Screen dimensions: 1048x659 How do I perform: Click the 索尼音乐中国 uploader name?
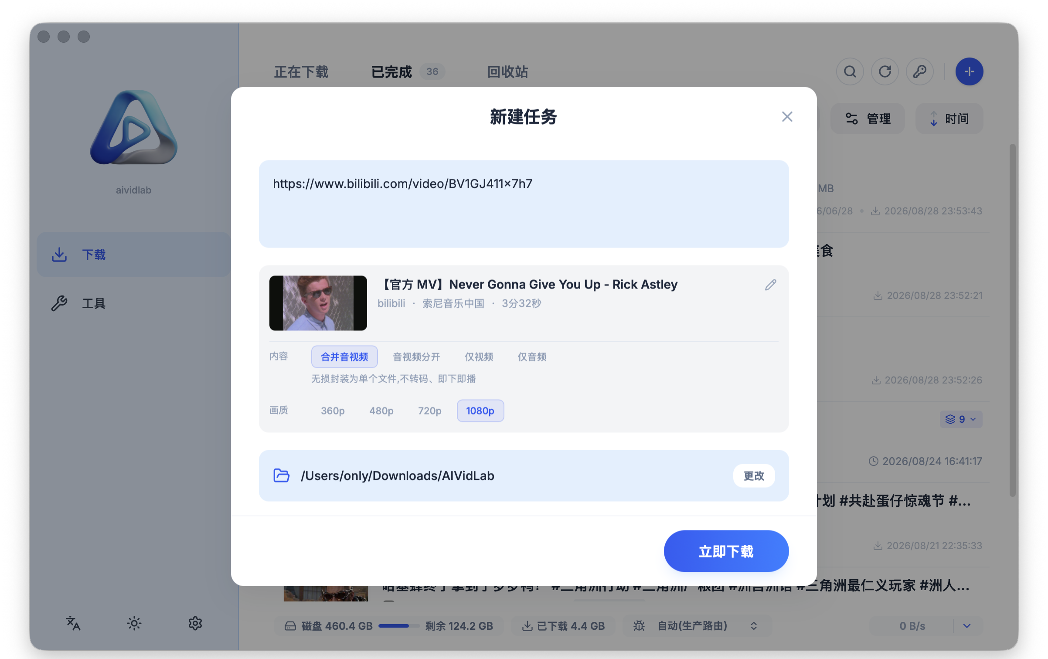pos(453,303)
